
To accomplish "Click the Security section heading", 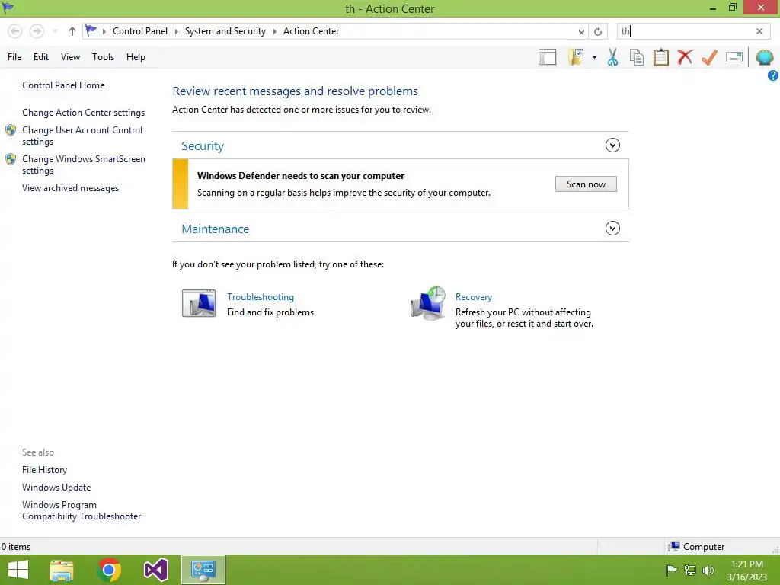I will (203, 145).
